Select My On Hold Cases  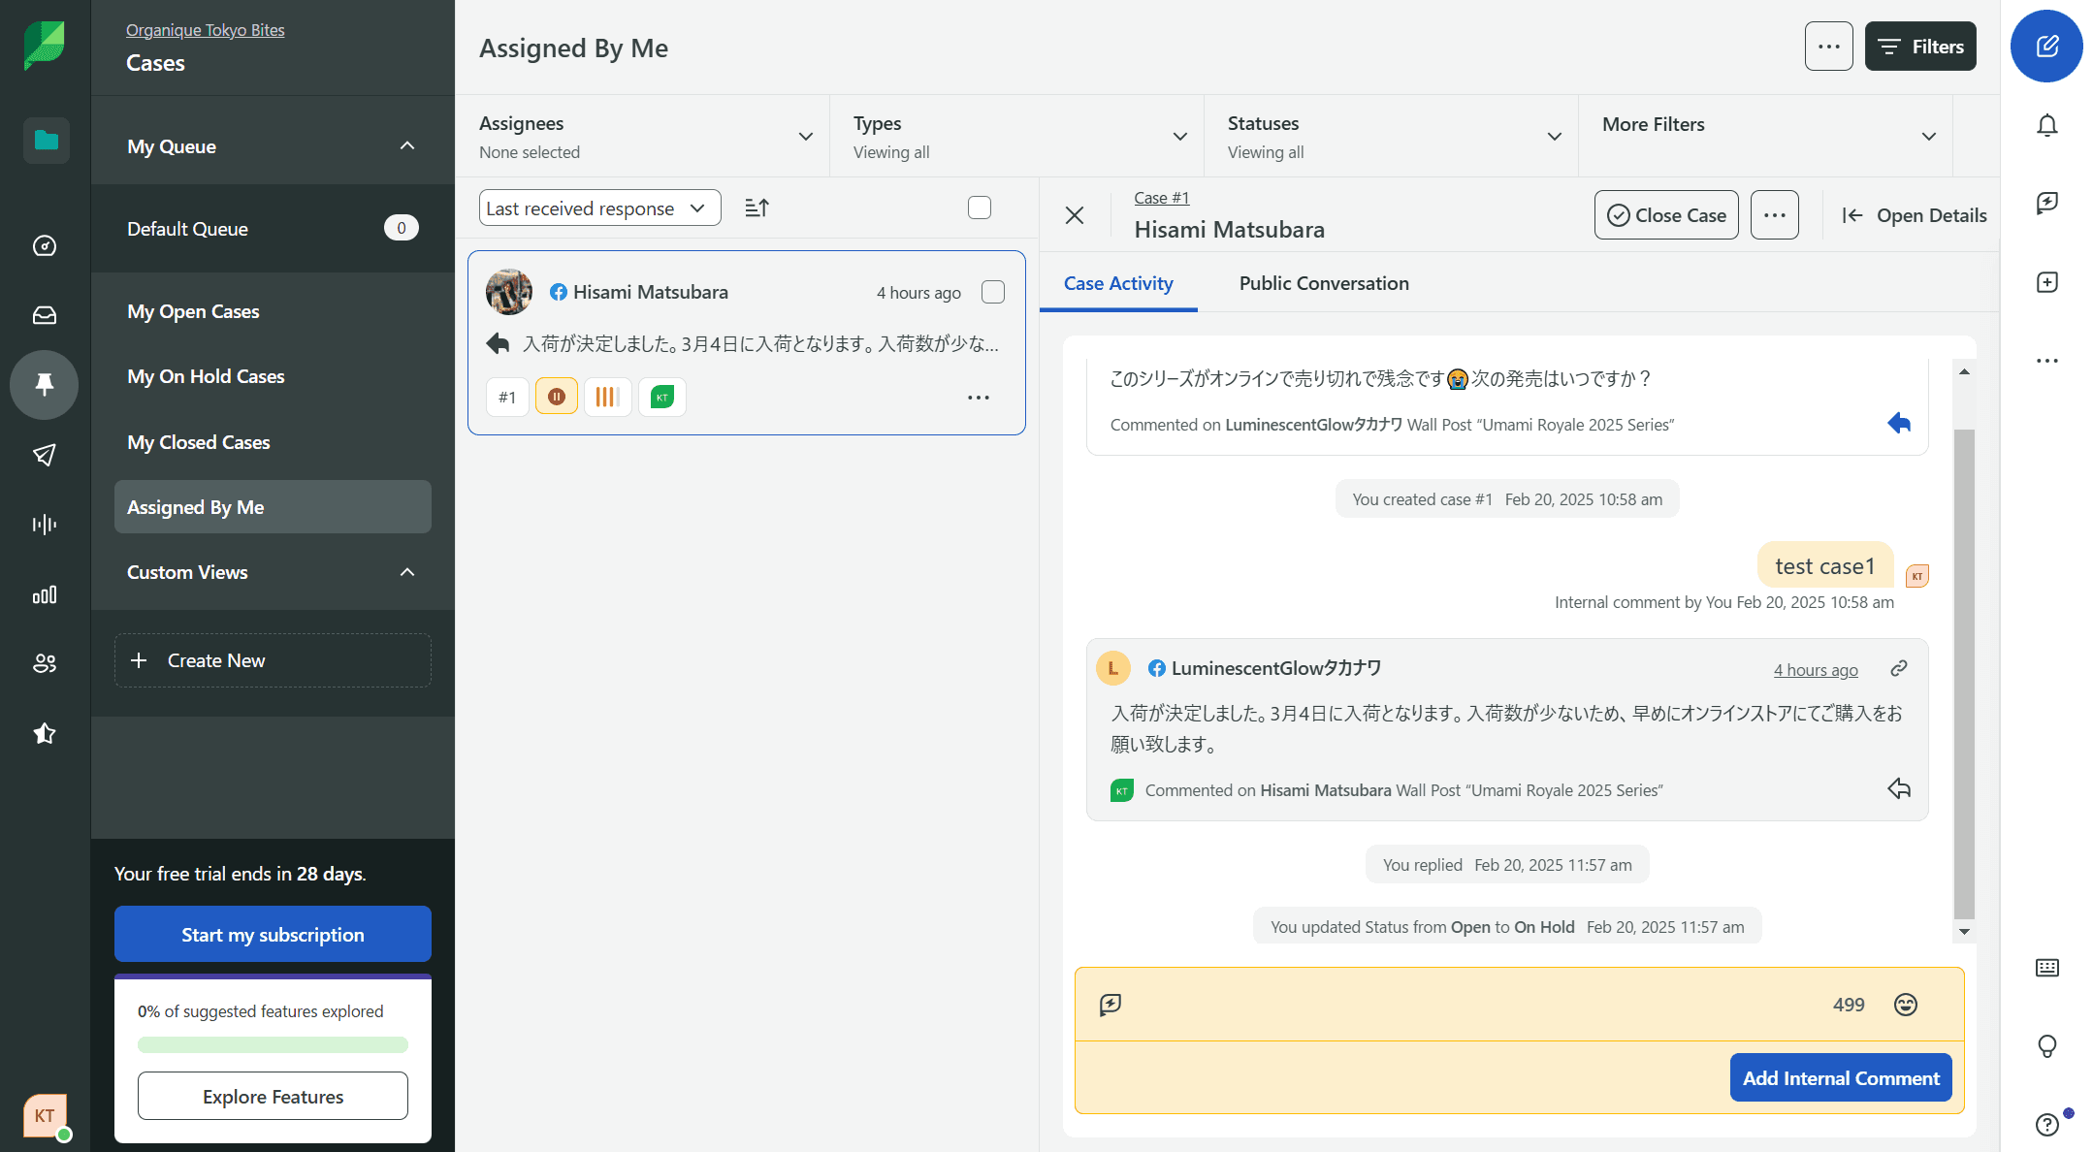pos(206,376)
